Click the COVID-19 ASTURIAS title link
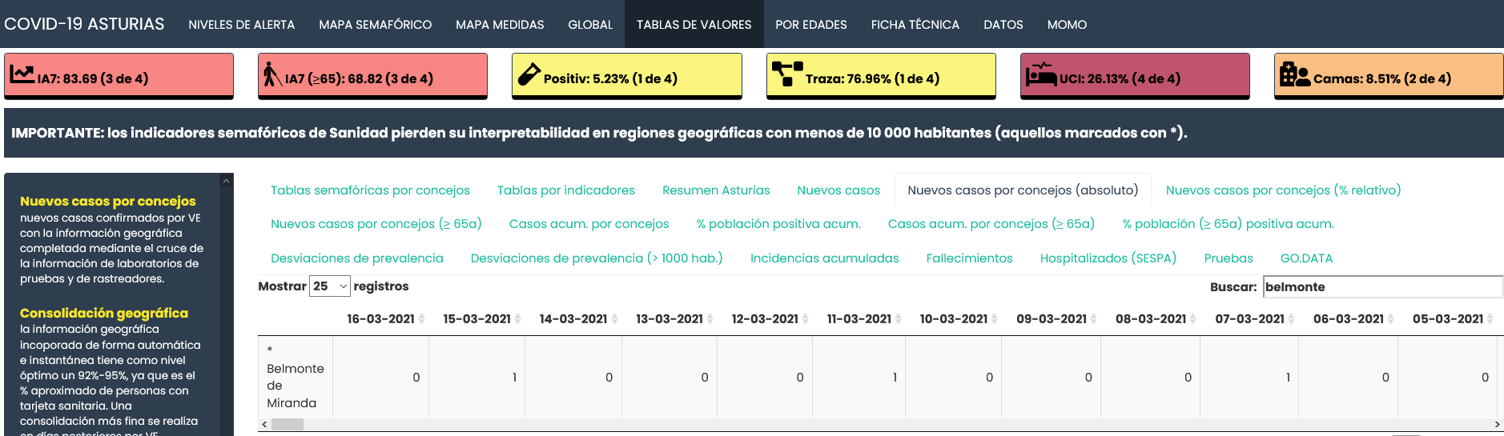 [x=84, y=24]
